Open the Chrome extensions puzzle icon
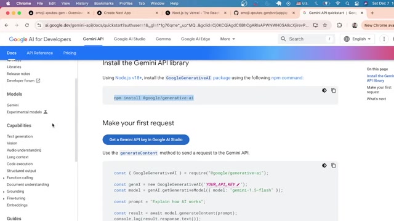 [339, 25]
